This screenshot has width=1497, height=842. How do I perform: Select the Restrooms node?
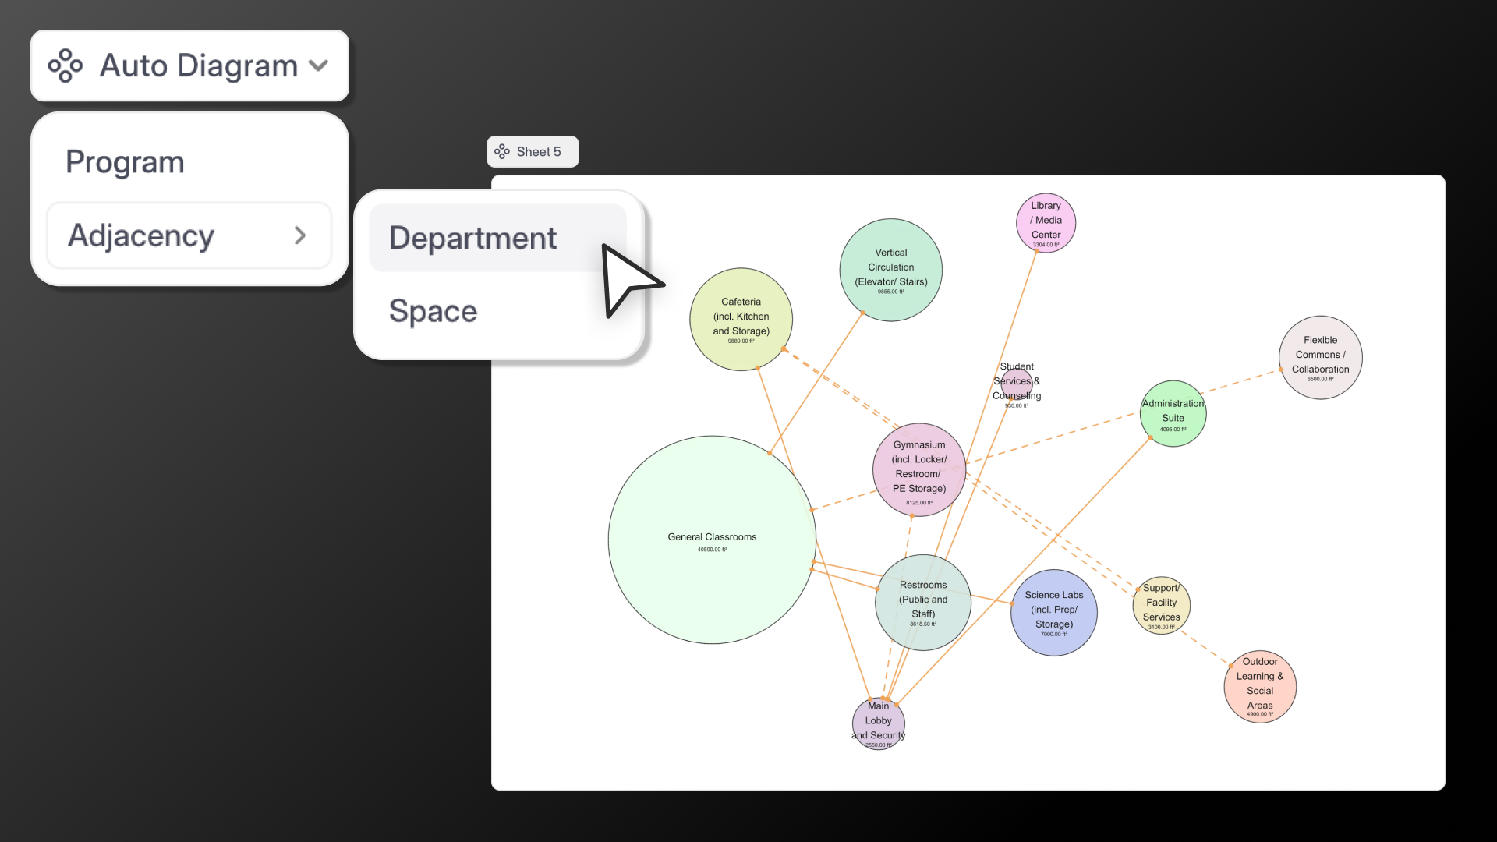[x=923, y=602]
